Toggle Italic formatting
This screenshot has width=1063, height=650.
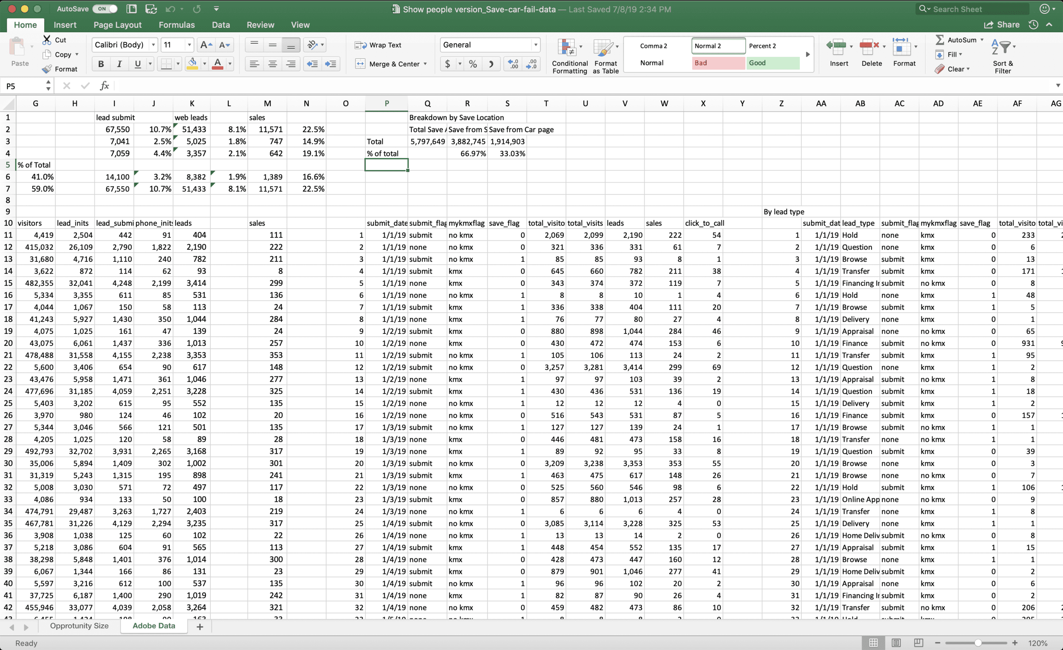[119, 64]
